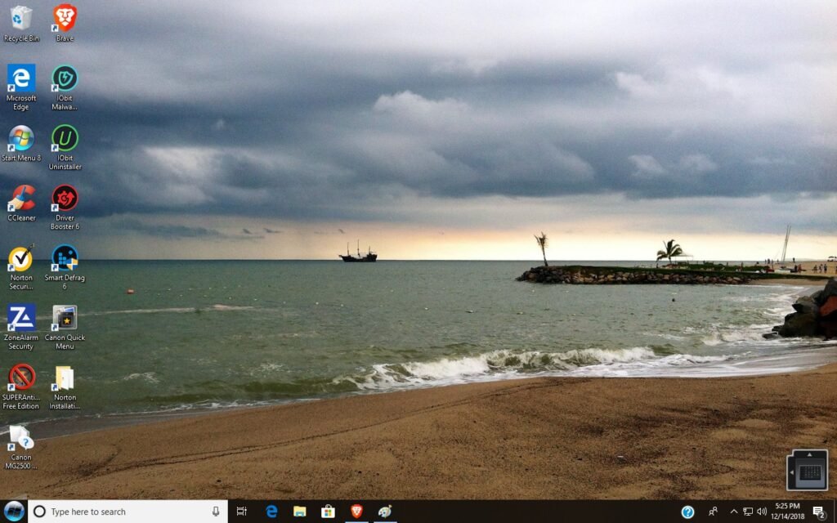
Task: Open the volume control slider
Action: click(762, 511)
